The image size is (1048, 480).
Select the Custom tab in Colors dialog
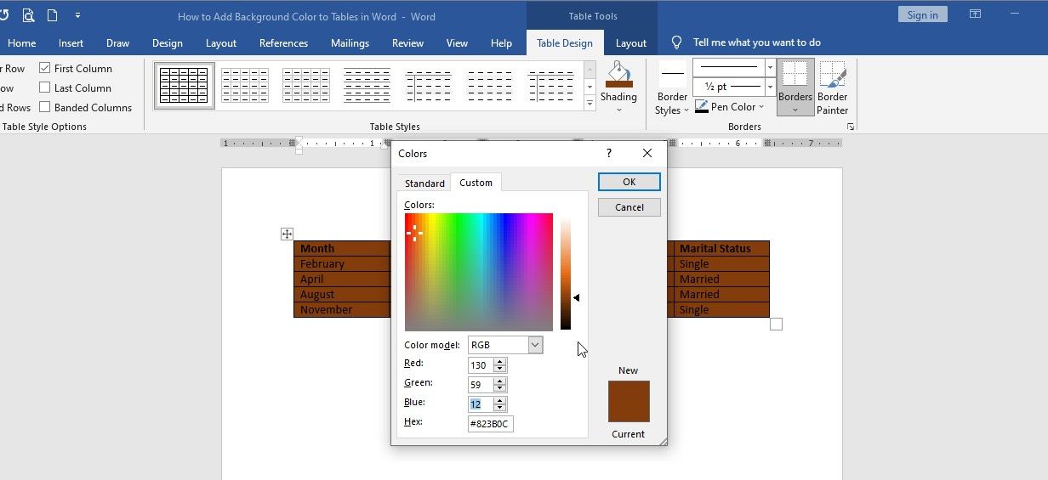coord(476,182)
